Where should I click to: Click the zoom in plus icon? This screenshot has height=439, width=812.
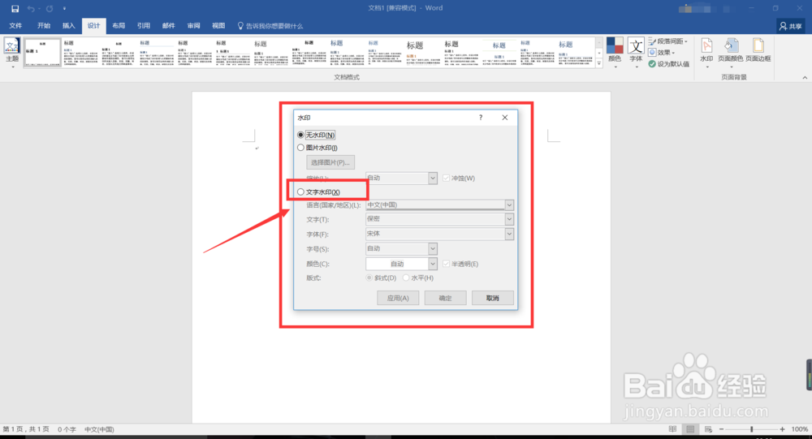point(782,429)
